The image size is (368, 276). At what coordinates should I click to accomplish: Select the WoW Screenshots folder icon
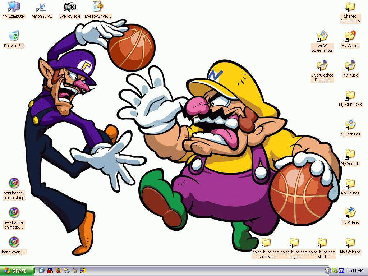click(322, 36)
